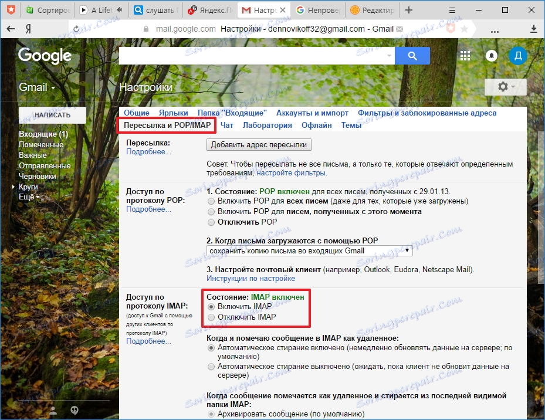Open настройте фильтры link
545x420 pixels.
(292, 173)
